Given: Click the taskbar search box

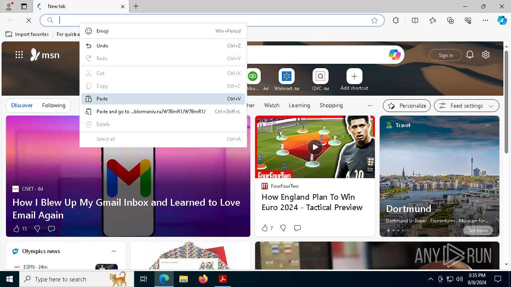Looking at the screenshot, I should [77, 279].
